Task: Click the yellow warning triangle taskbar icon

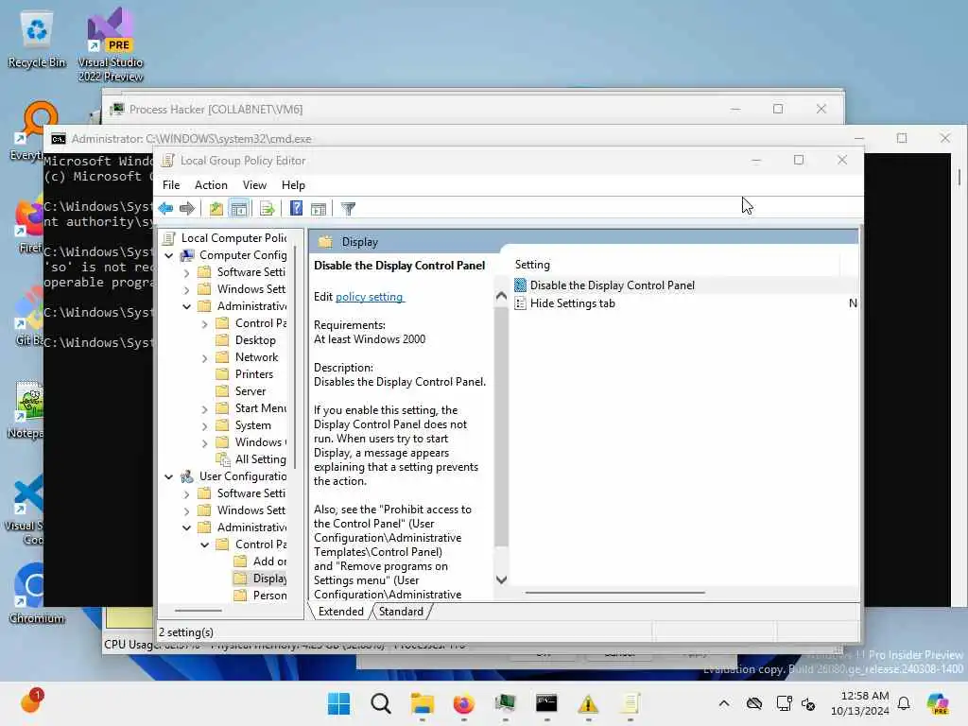Action: pyautogui.click(x=588, y=703)
